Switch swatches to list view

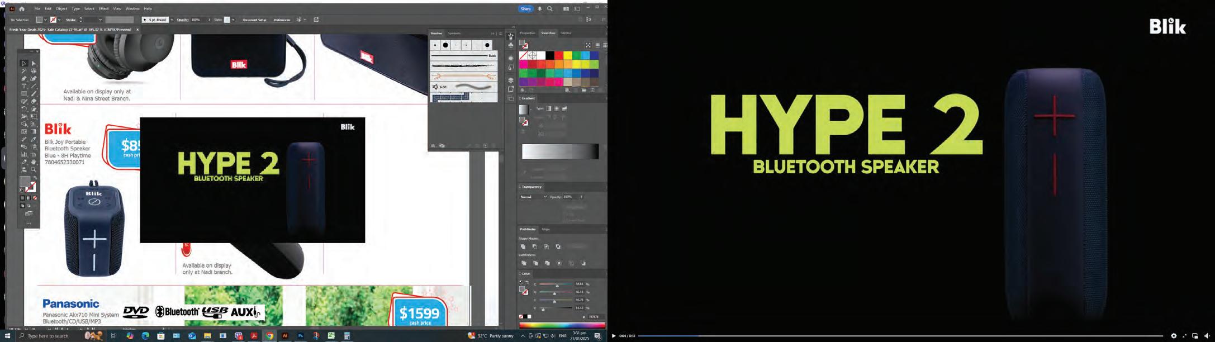(597, 45)
